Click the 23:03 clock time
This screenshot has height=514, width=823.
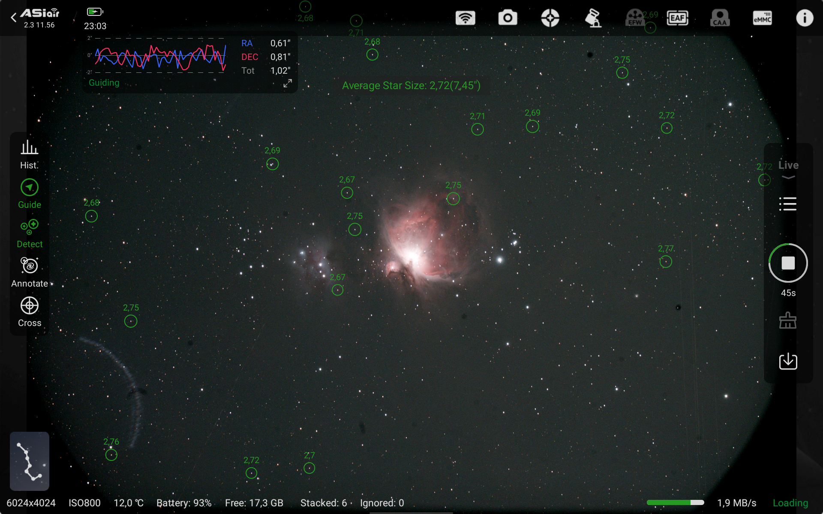pos(95,26)
